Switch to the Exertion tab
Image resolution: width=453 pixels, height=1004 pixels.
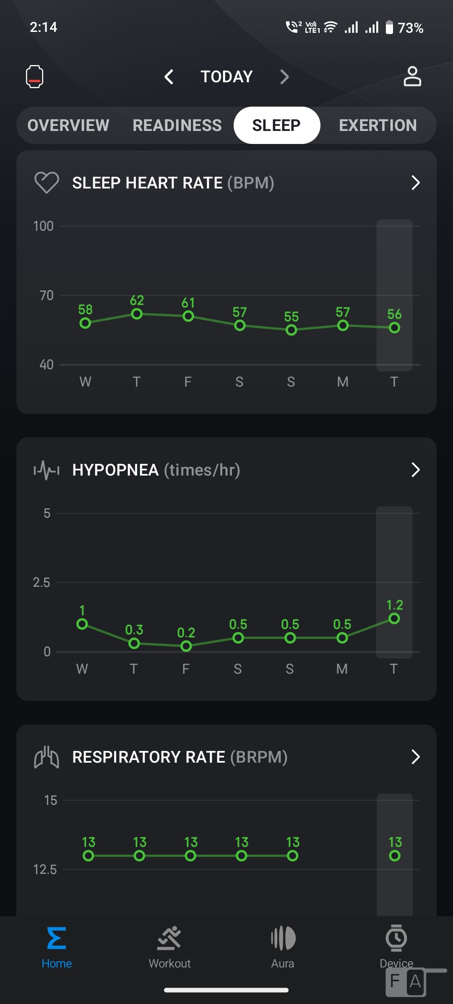coord(377,125)
